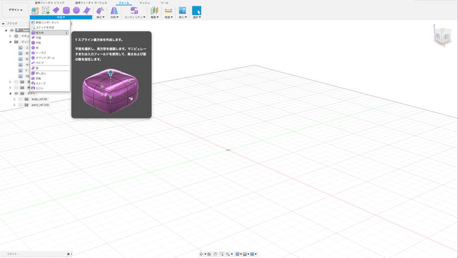Click the Zoom magnifier with dropdown

pyautogui.click(x=228, y=254)
